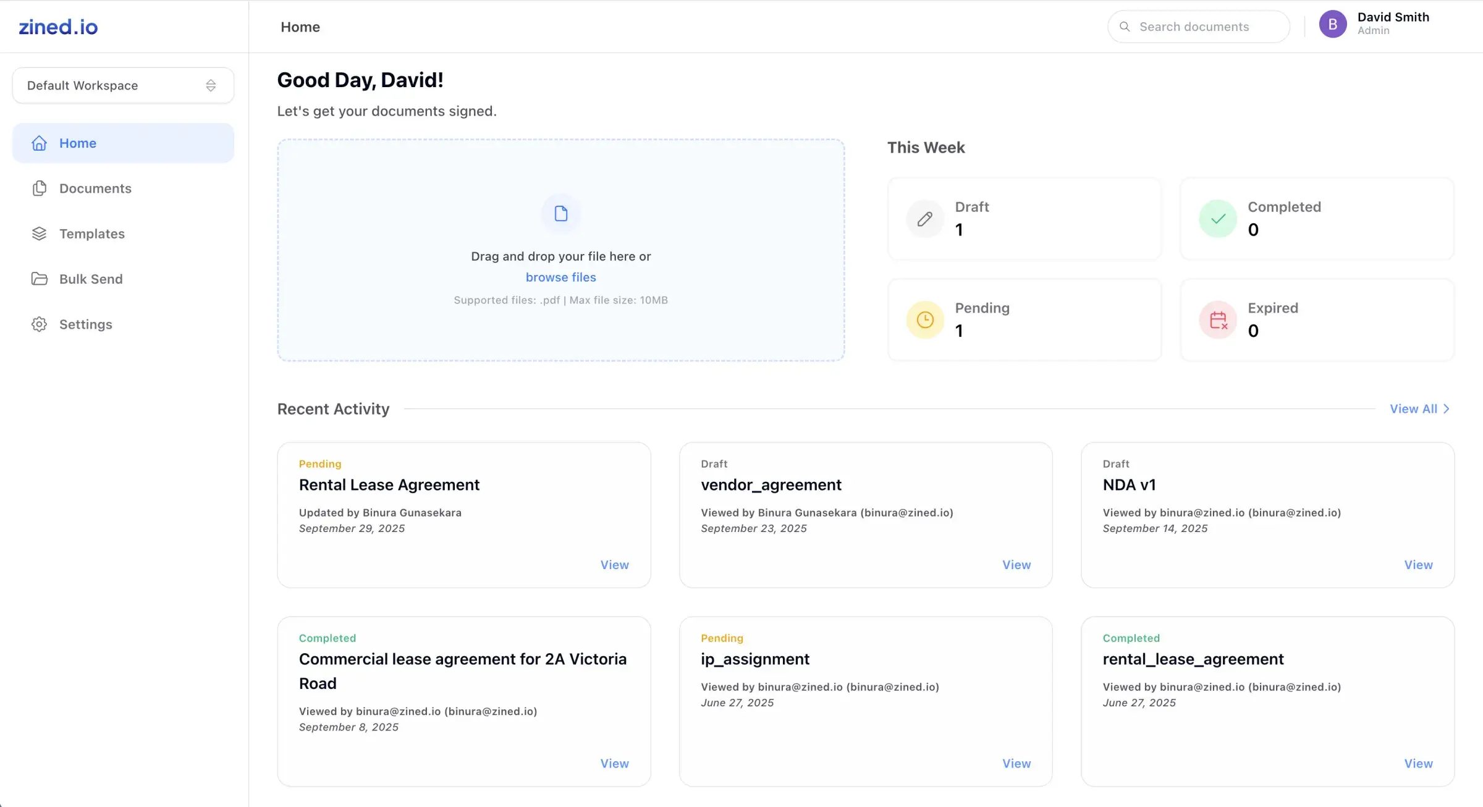Click the zined.io logo
This screenshot has height=807, width=1483.
(58, 26)
